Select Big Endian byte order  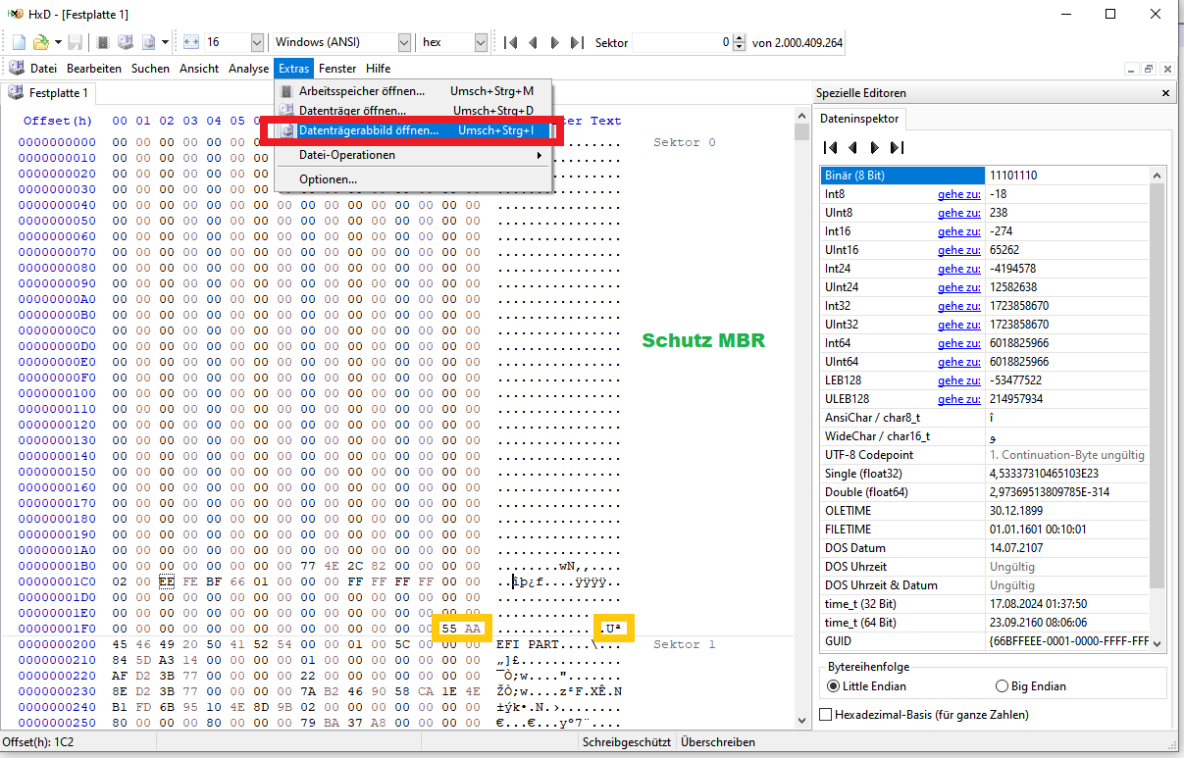click(1031, 686)
